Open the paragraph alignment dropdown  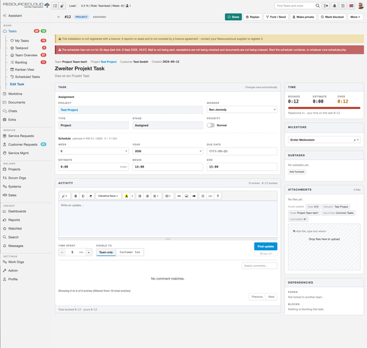click(156, 196)
